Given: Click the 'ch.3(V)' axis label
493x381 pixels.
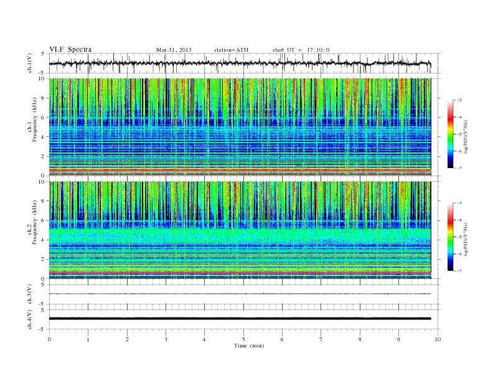Looking at the screenshot, I should [30, 294].
